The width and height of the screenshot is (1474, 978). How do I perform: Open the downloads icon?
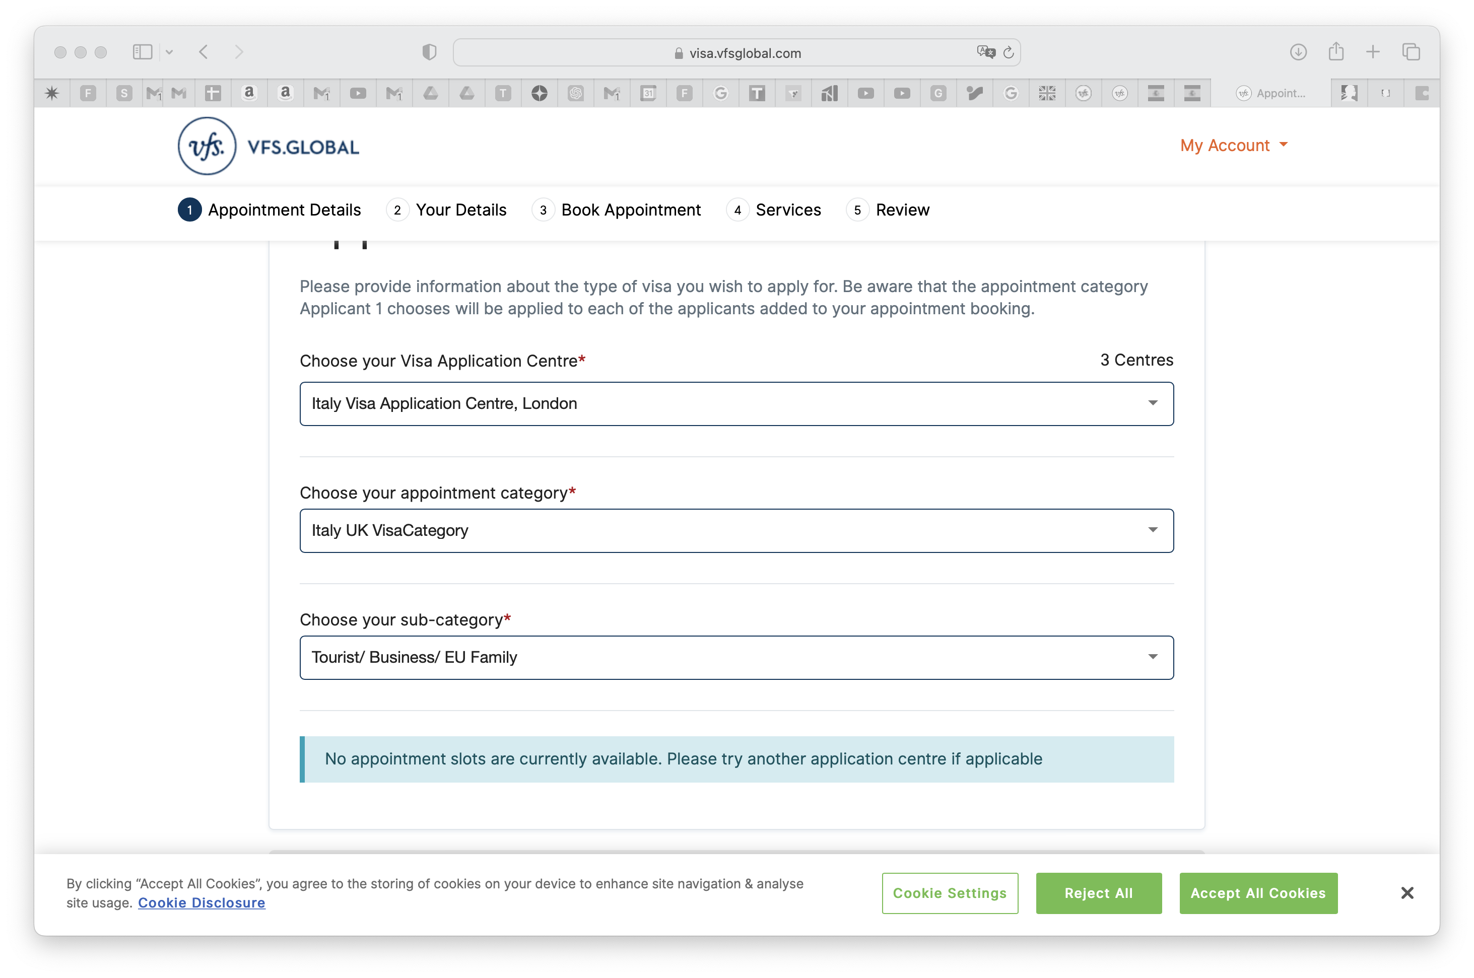pyautogui.click(x=1298, y=52)
